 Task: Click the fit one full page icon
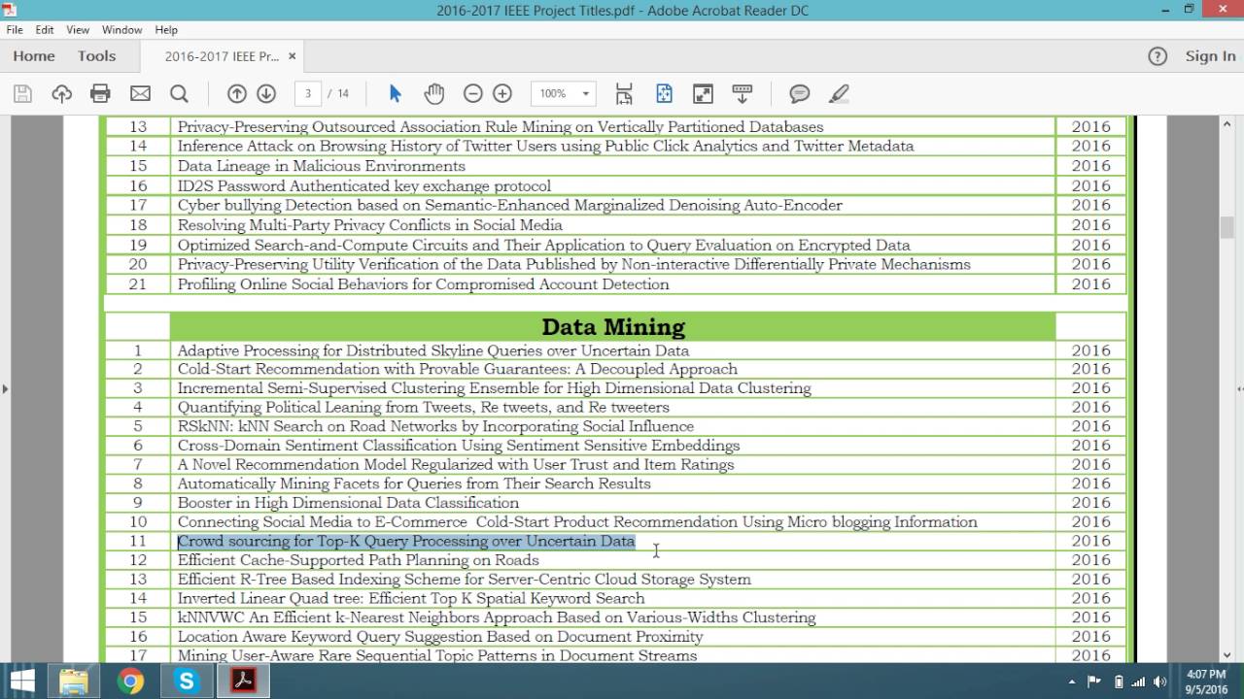[x=664, y=94]
